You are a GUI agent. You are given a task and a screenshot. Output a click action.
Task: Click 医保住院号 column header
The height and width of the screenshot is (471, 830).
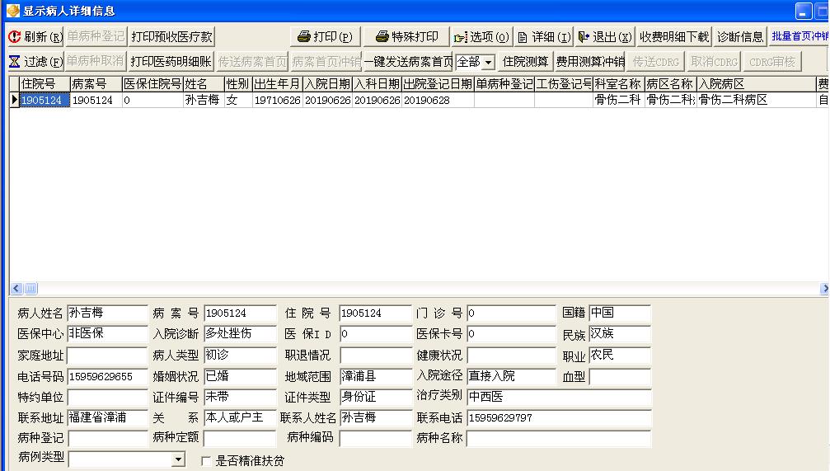pos(152,83)
